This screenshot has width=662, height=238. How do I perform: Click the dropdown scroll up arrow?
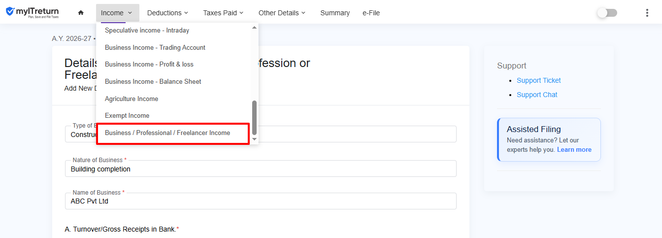[x=255, y=27]
